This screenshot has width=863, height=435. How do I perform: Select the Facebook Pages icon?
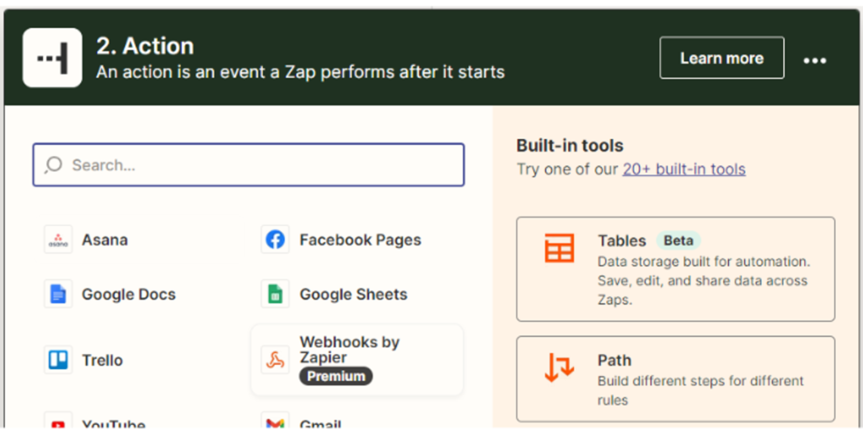276,239
